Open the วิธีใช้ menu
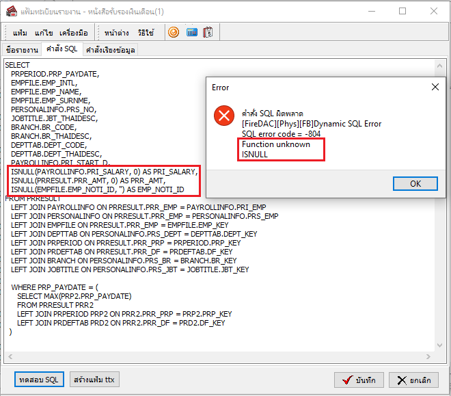 146,33
